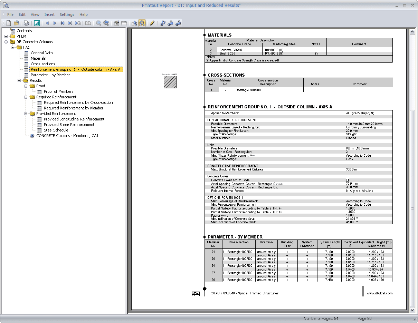Viewport: 418px width, 323px height.
Task: Click the report header settings icon
Action: 116,23
